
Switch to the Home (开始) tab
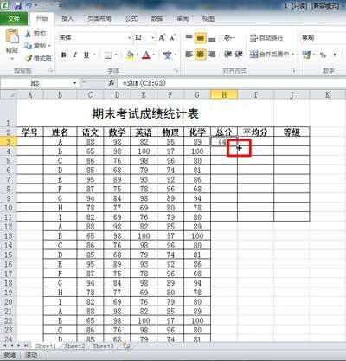[x=42, y=19]
